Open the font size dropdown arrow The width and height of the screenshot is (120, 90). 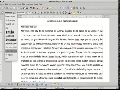[x=32, y=13]
